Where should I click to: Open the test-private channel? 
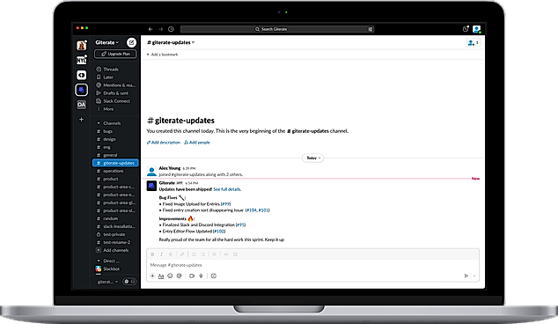point(115,234)
